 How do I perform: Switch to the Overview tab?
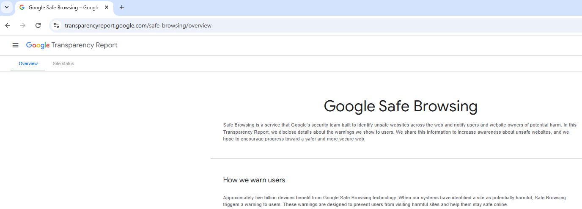pyautogui.click(x=28, y=63)
